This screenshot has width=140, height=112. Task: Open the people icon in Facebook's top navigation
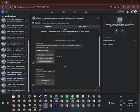(75, 12)
